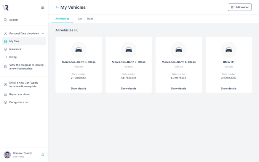Click the notification bell icon
The height and width of the screenshot is (162, 259).
coord(43,155)
